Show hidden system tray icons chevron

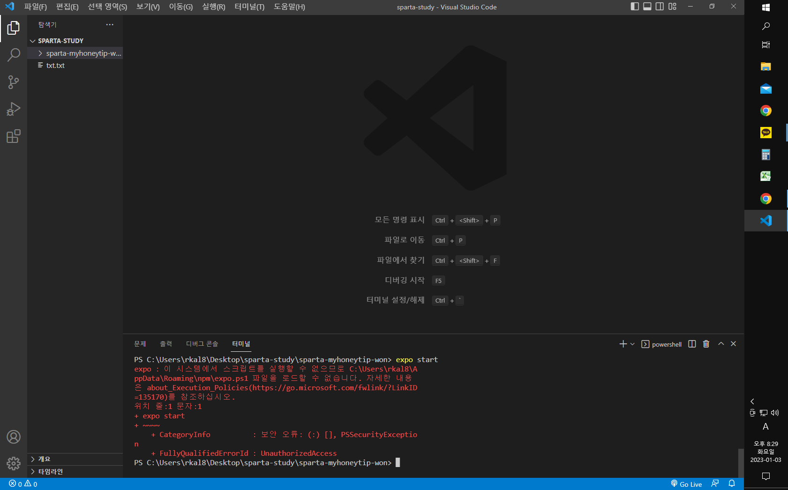pos(752,401)
